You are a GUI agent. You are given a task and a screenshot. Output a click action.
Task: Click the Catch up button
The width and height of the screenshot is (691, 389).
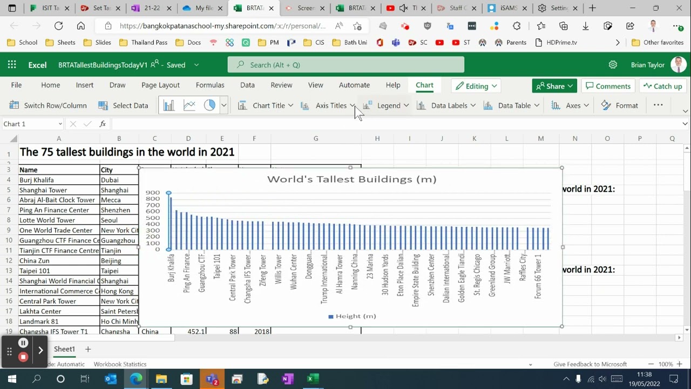[x=663, y=86]
